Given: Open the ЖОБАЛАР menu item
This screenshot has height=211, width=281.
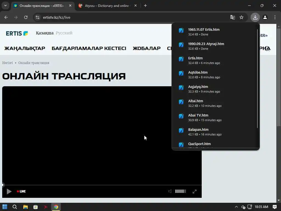Looking at the screenshot, I should (x=147, y=48).
